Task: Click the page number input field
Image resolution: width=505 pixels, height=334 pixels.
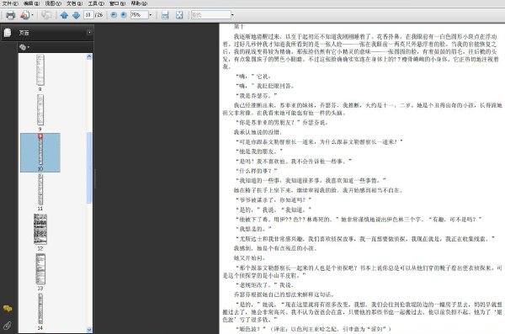Action: pyautogui.click(x=88, y=15)
